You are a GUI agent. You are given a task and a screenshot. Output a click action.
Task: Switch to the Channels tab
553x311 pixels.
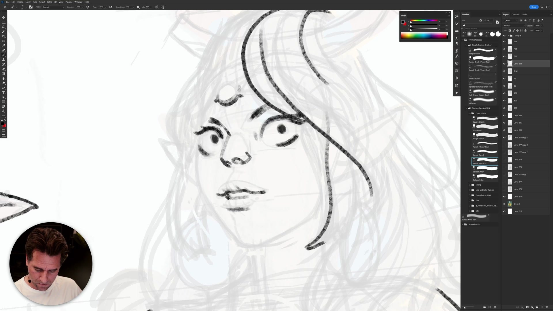coord(515,14)
